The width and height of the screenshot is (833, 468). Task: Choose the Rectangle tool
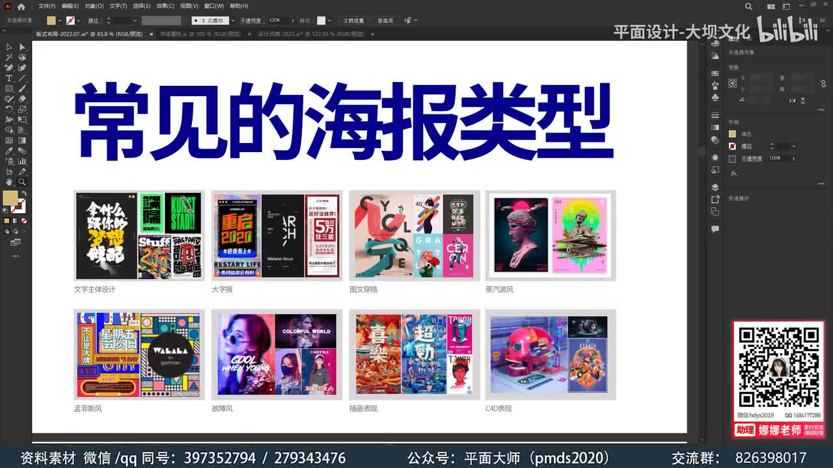(8, 88)
